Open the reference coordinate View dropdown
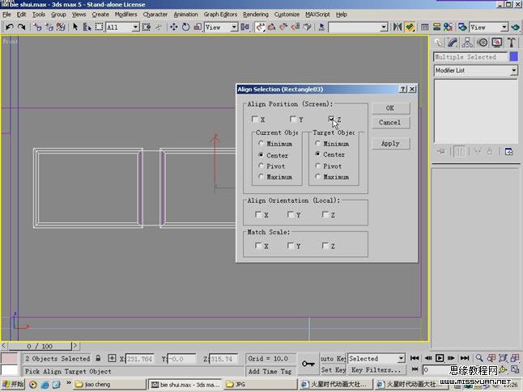Viewport: 523px width, 392px height. pos(235,27)
